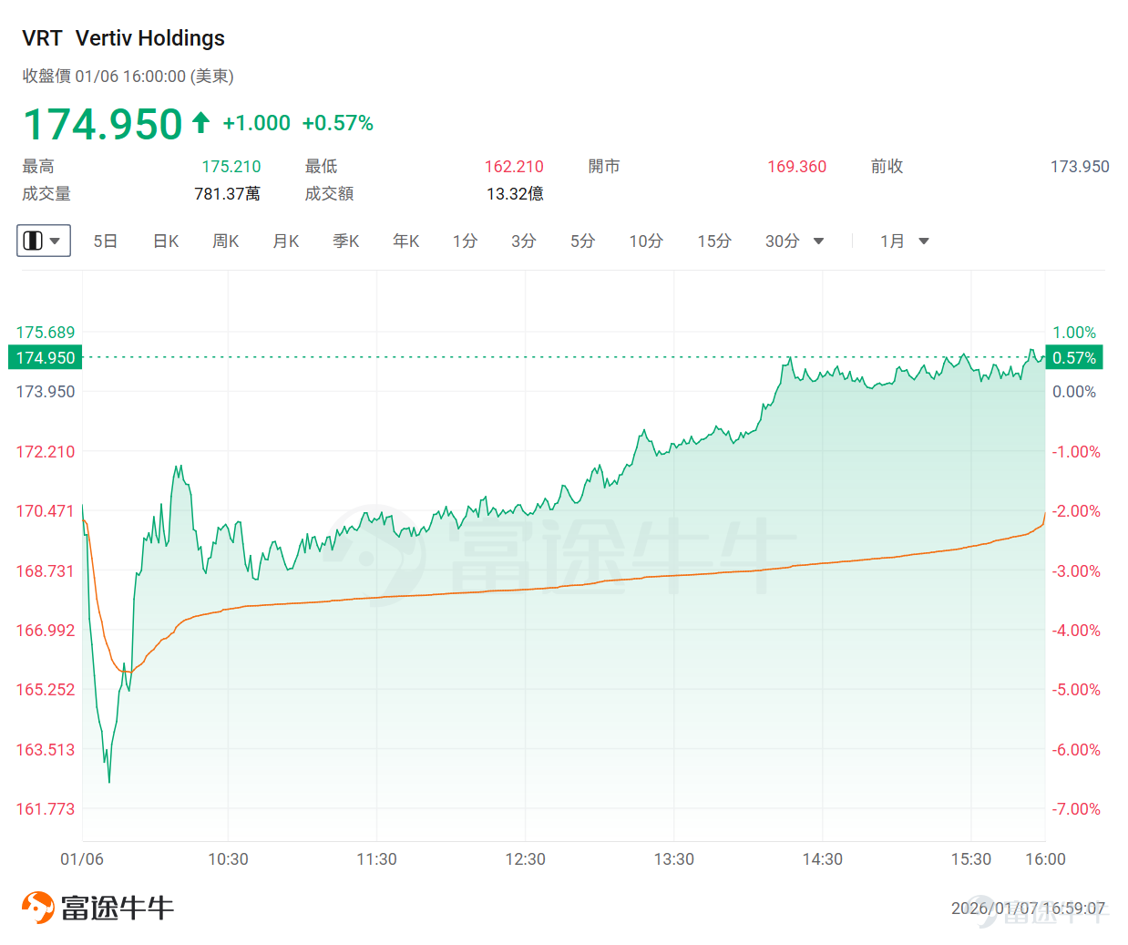Click the green 174.950 axis price tag

46,357
